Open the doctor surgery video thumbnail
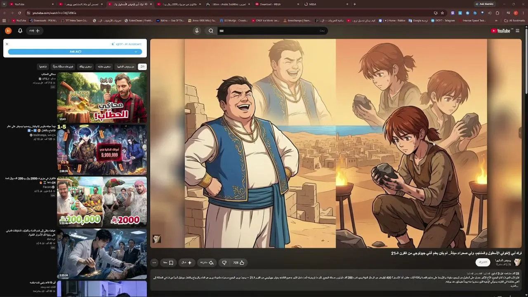The width and height of the screenshot is (528, 297). point(102,254)
